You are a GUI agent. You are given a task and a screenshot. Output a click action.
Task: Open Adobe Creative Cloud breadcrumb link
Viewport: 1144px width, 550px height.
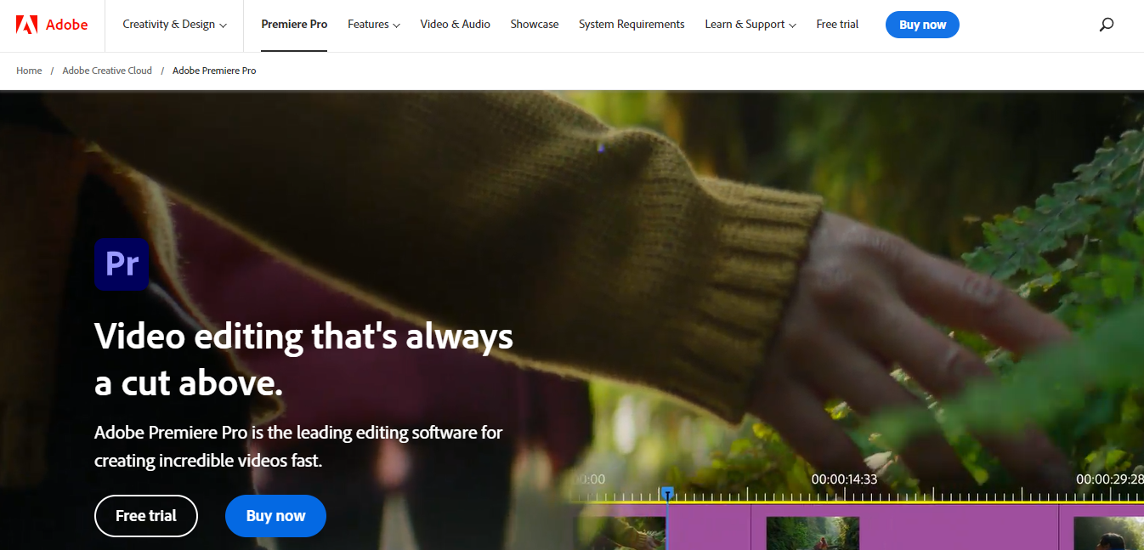tap(107, 71)
